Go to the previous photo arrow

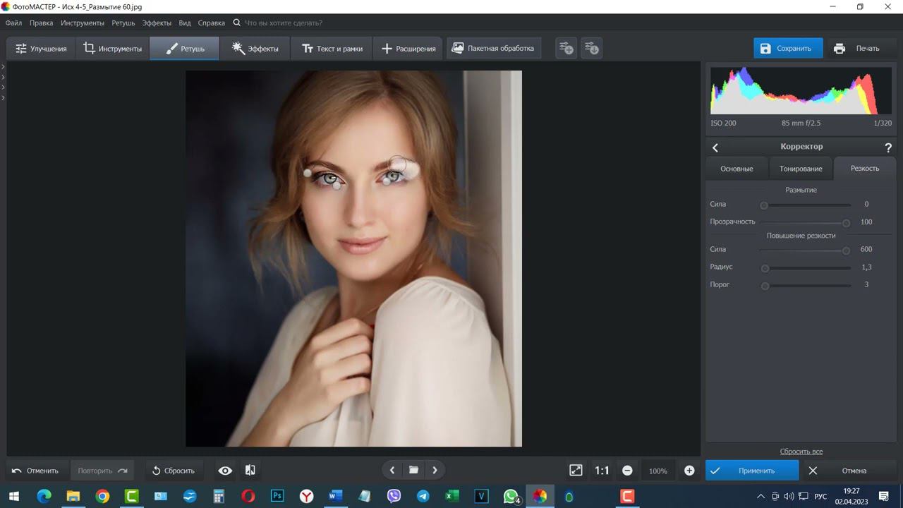point(392,470)
